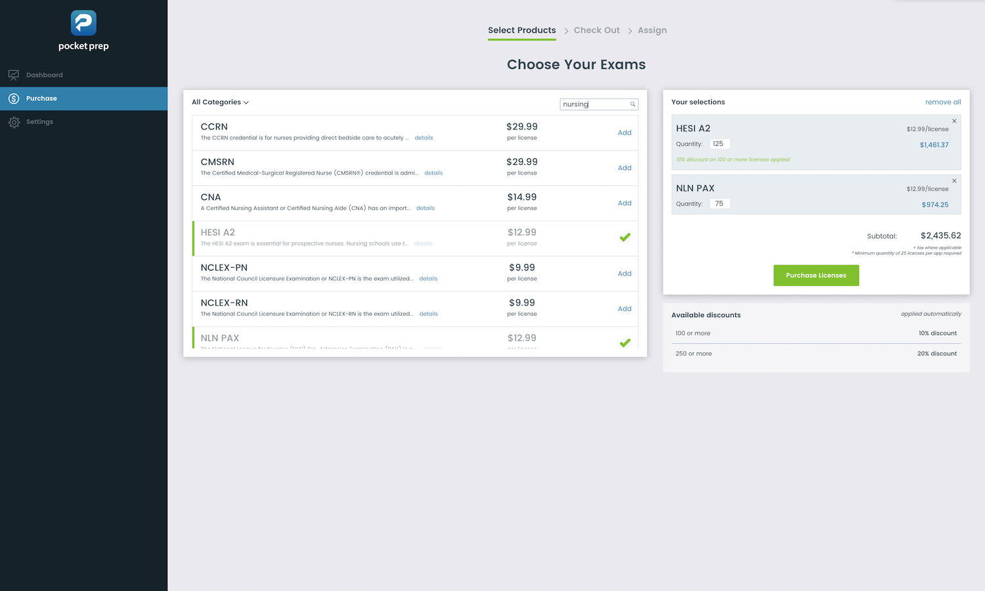Click the CMSRN exam title
Image resolution: width=985 pixels, height=591 pixels.
(217, 162)
